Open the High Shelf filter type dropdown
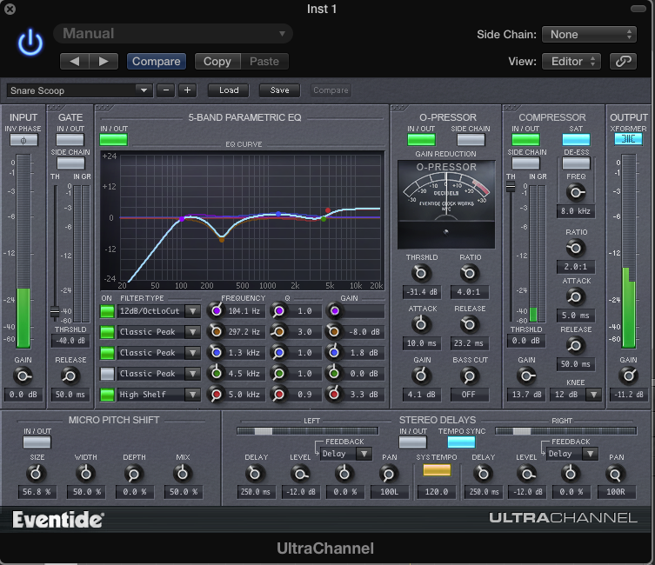 pyautogui.click(x=192, y=395)
